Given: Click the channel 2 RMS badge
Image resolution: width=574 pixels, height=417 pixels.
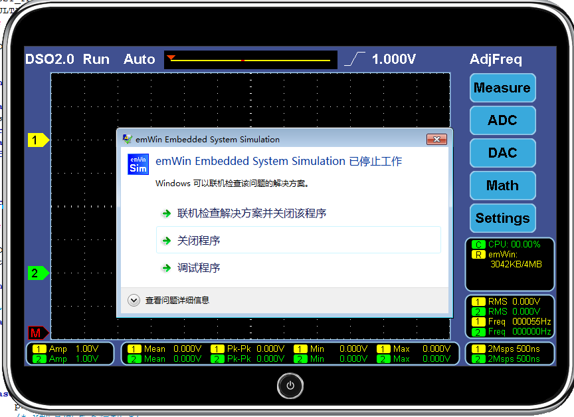Looking at the screenshot, I should click(478, 312).
